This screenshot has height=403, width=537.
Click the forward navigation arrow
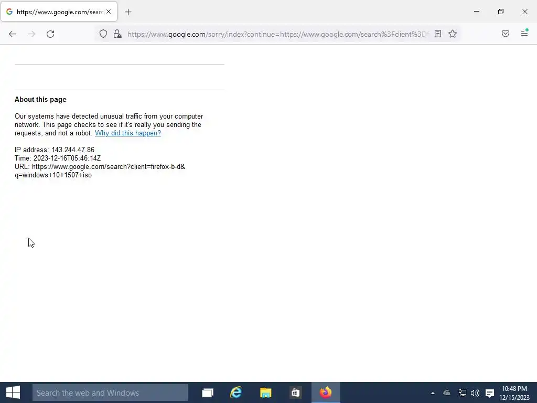coord(31,34)
